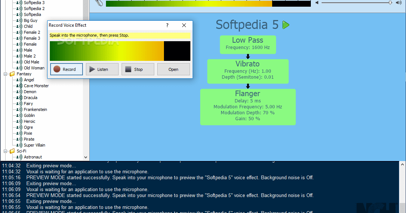Click the 11:04:32 Exiting preview mode entry
Screen dimensions: 406x213
39,166
